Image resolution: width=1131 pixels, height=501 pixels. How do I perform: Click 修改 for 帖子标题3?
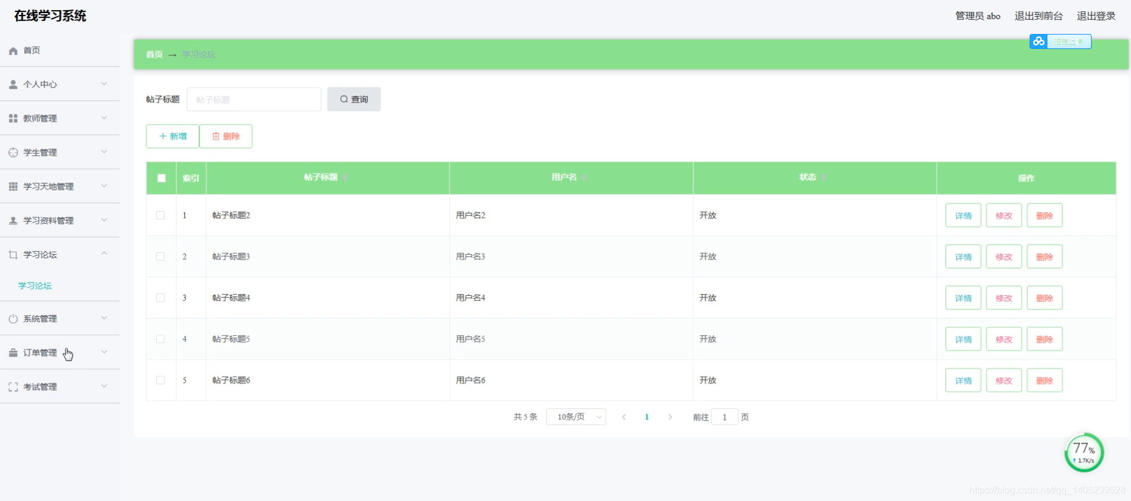pos(1004,257)
